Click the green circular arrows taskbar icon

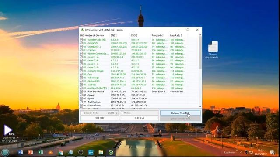111,152
